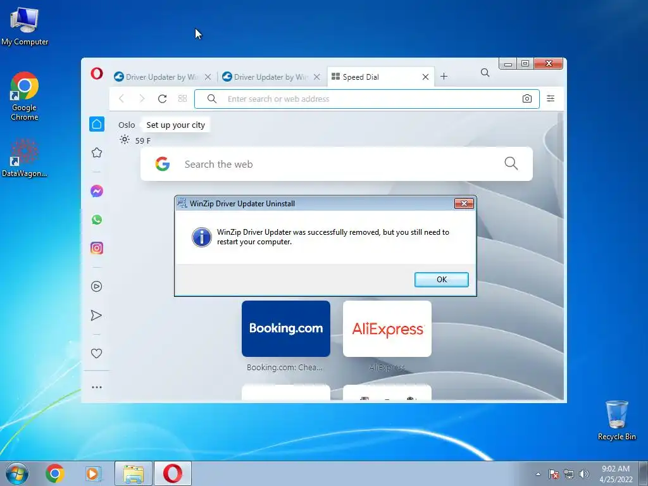
Task: Select the Recycle Bin desktop icon
Action: coord(616,420)
